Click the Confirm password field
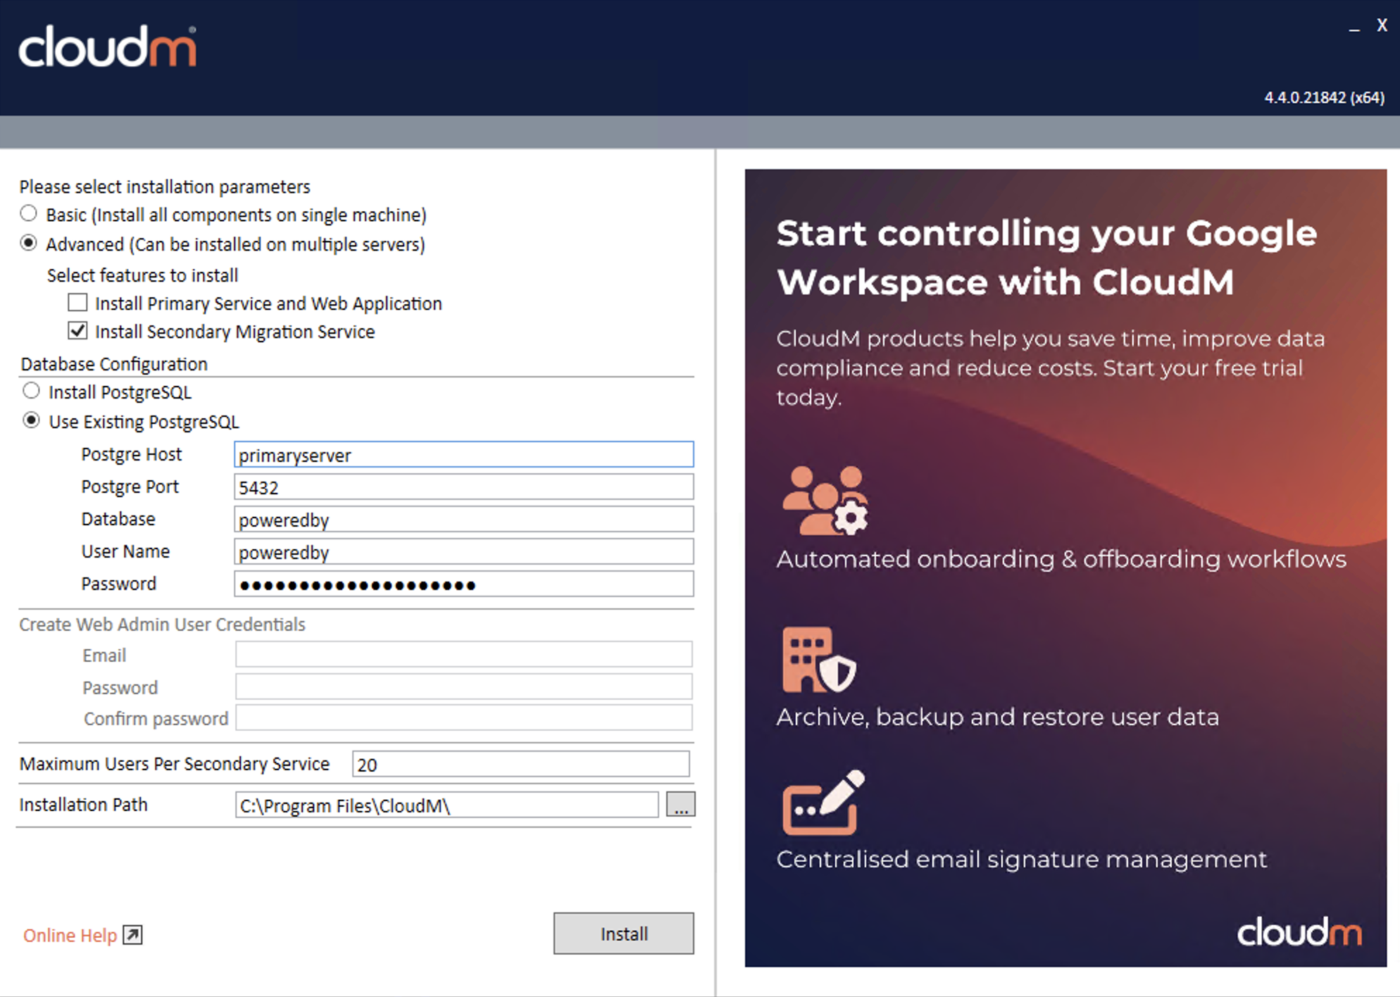 [x=463, y=717]
